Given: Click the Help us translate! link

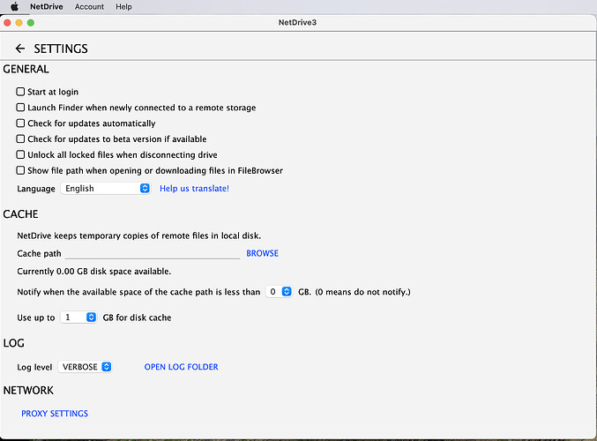Looking at the screenshot, I should tap(194, 188).
